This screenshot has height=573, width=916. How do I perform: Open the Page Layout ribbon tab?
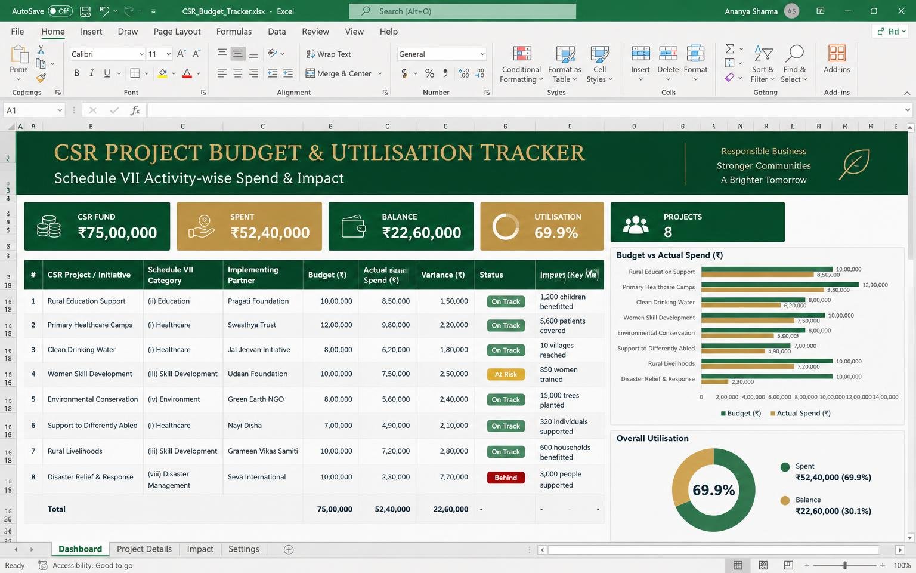[x=177, y=32]
